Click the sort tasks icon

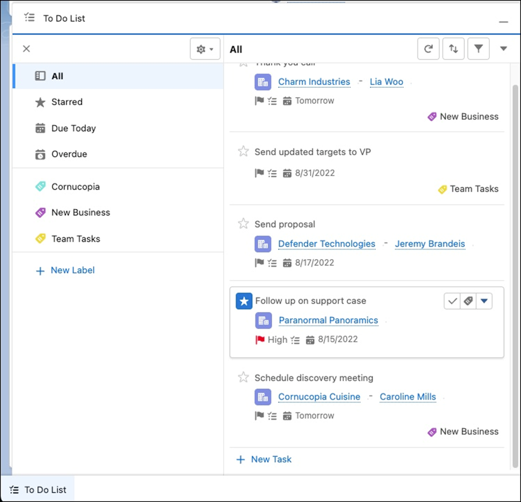coord(453,48)
